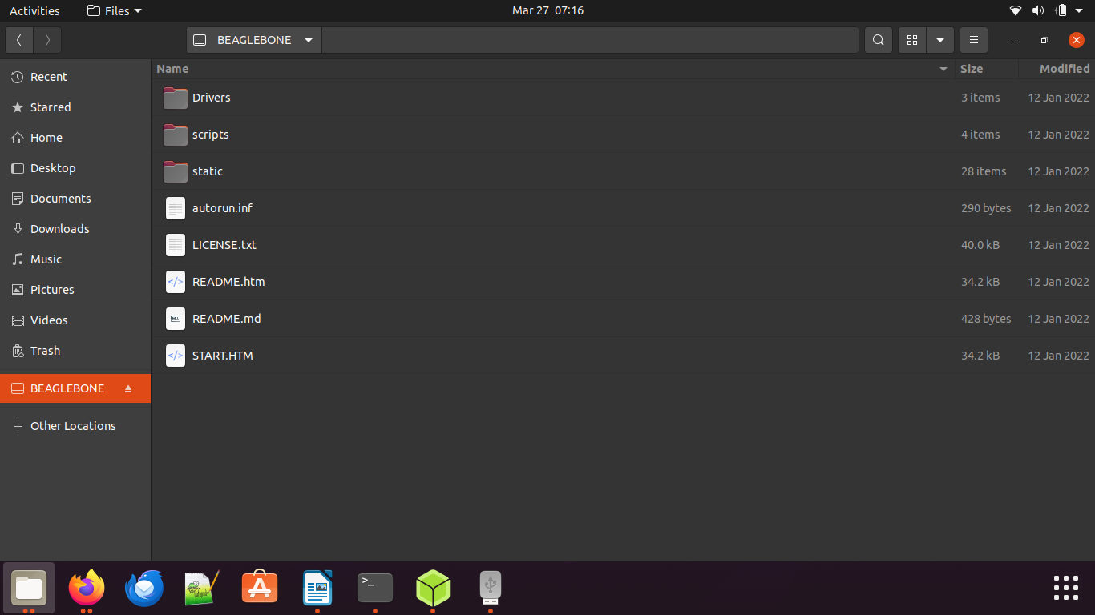Switch to icon grid view
Viewport: 1095px width, 615px height.
(912, 40)
